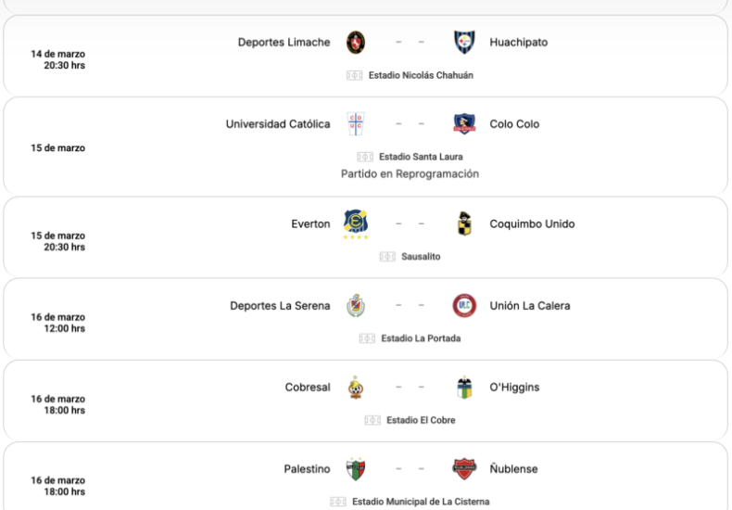Select the Coquimbo Unido pirate badge
The width and height of the screenshot is (732, 510).
point(464,223)
